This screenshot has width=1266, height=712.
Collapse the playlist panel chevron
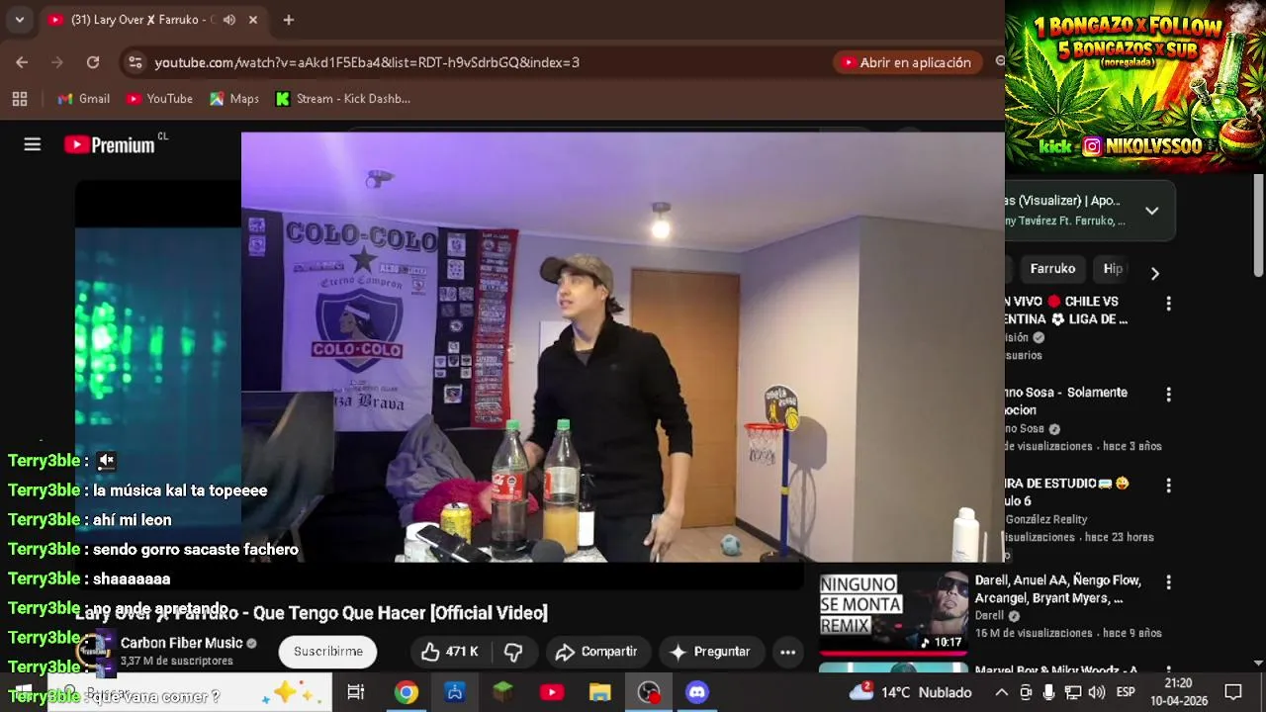pyautogui.click(x=1151, y=211)
